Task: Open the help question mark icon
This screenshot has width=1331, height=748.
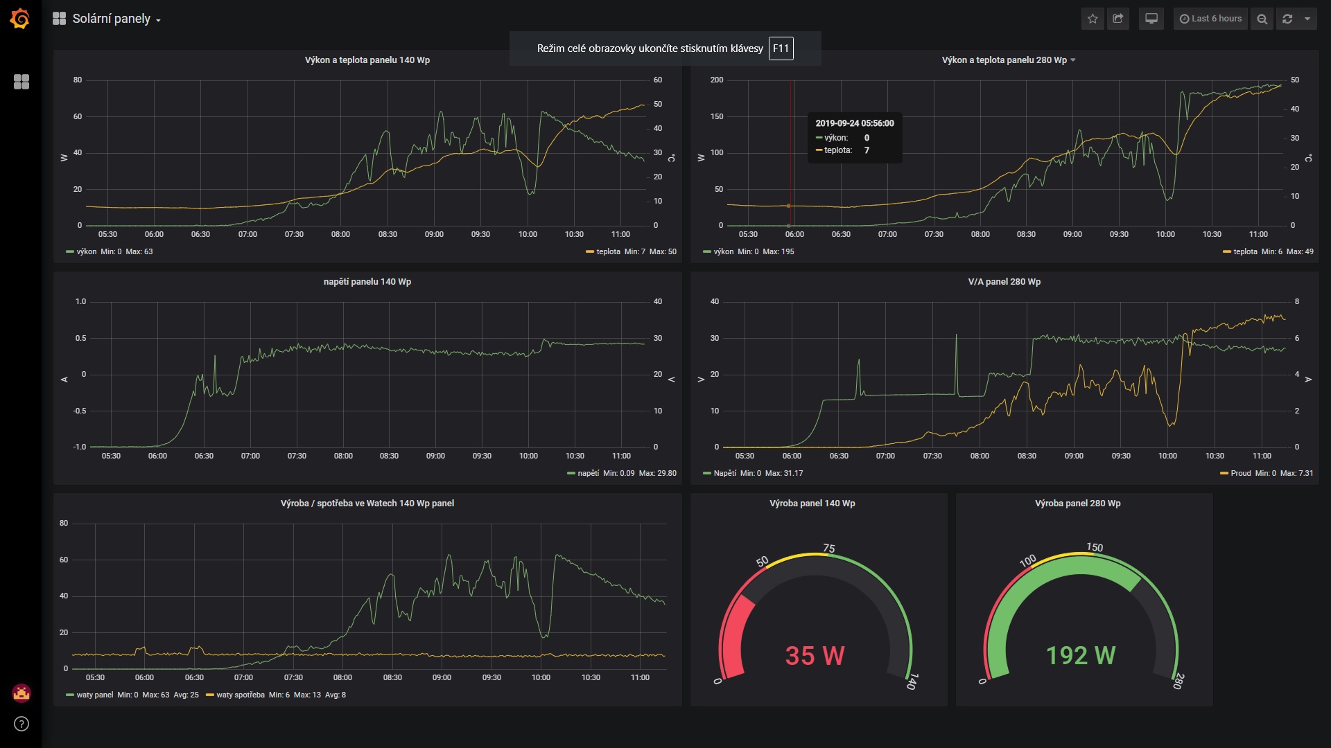Action: point(21,724)
